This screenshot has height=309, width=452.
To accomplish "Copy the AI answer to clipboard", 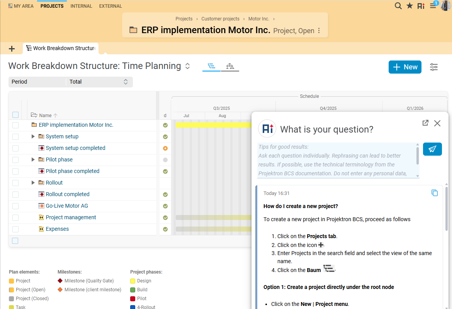I will (x=435, y=193).
